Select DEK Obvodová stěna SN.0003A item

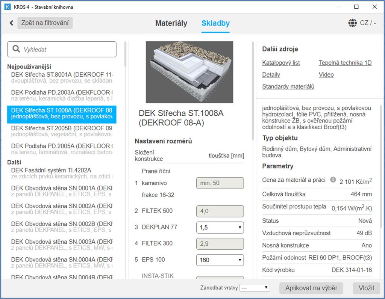[x=62, y=245]
